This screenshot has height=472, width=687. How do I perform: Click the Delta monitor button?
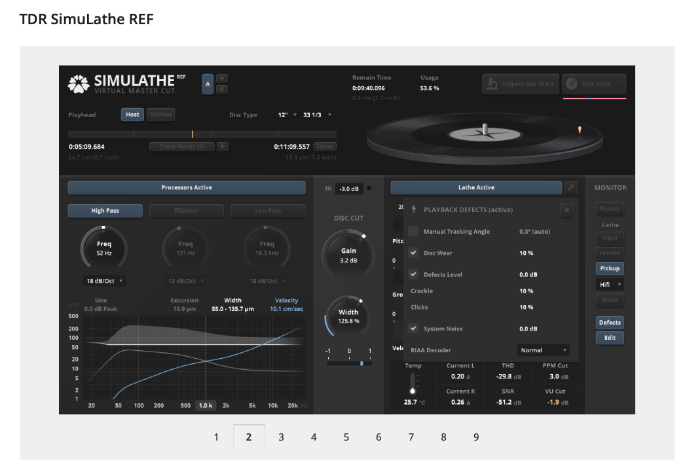pos(610,300)
